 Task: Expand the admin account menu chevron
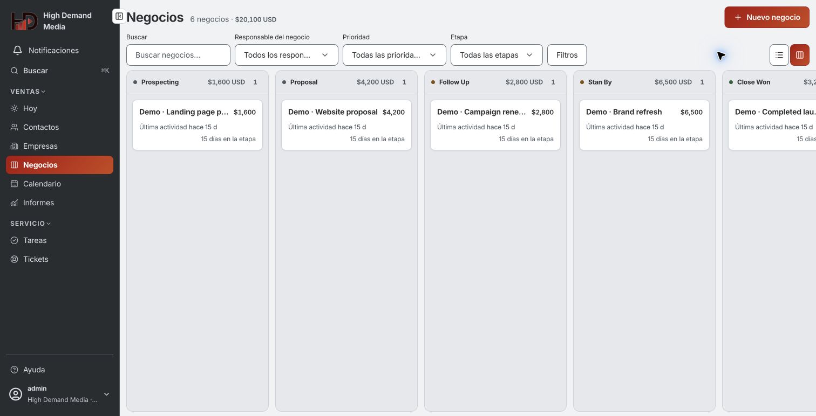point(106,394)
